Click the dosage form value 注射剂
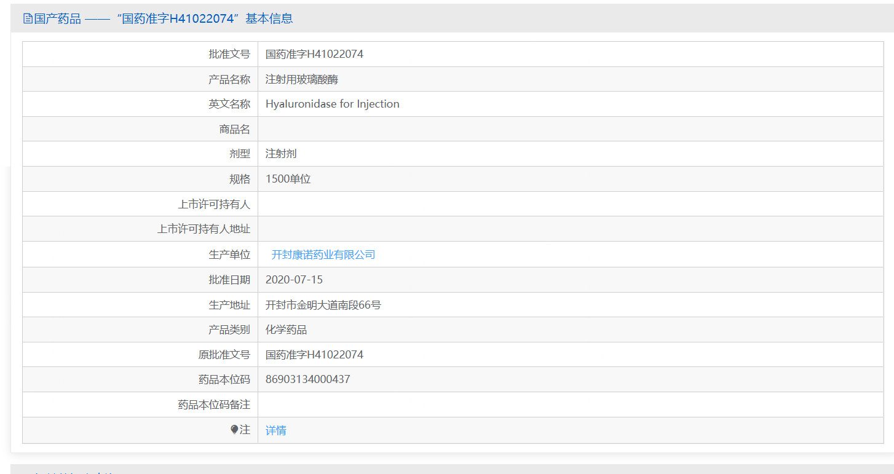Viewport: 894px width, 474px height. coord(281,154)
